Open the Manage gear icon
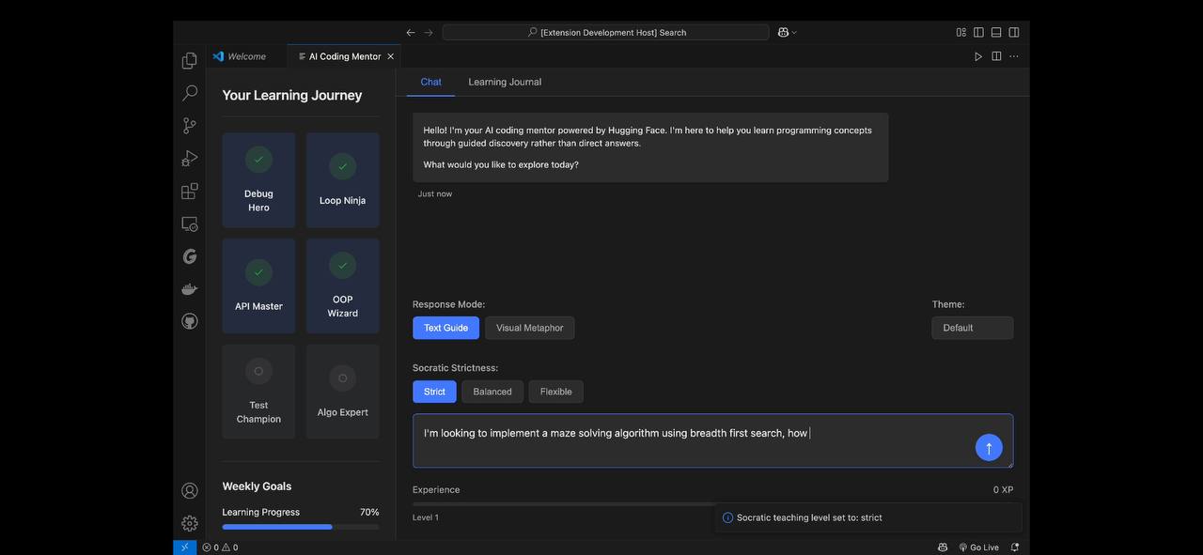1203x555 pixels. (x=190, y=523)
